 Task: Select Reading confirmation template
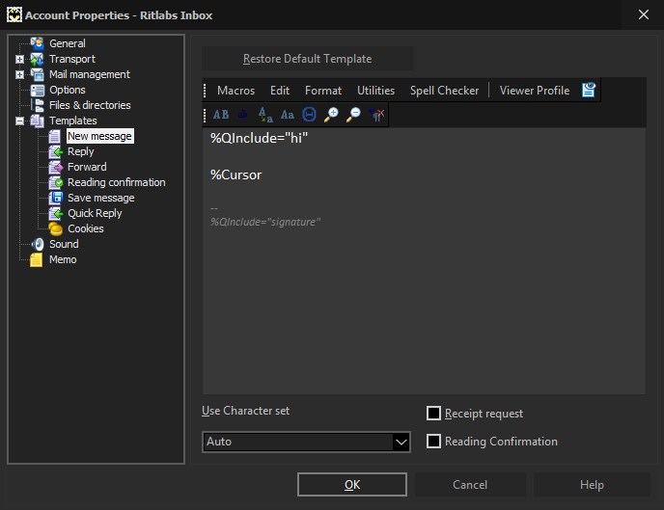coord(117,182)
